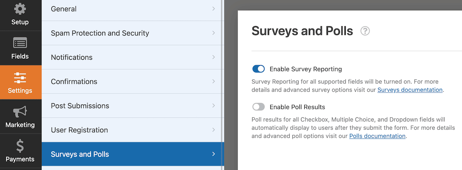The width and height of the screenshot is (462, 170).
Task: Open the Fields list icon
Action: [20, 43]
